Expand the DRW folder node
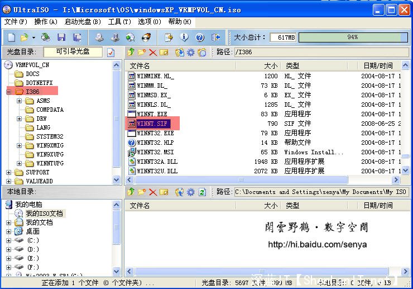The image size is (413, 289). click(19, 119)
